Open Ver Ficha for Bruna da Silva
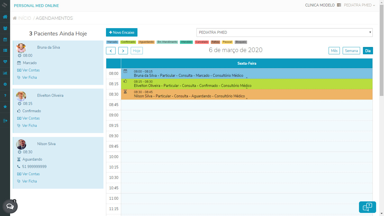Viewport: 384px width, 216px height. click(29, 77)
